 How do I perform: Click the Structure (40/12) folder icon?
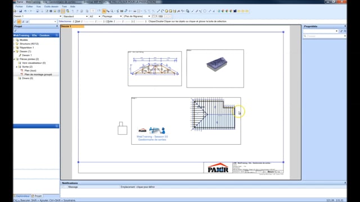coord(17,44)
